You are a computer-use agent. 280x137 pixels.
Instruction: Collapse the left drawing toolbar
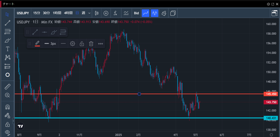(13, 121)
